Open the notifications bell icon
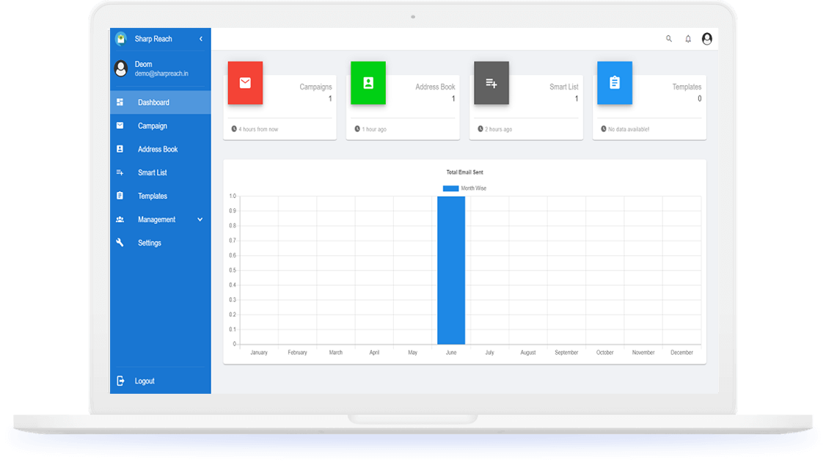This screenshot has width=826, height=462. 688,39
